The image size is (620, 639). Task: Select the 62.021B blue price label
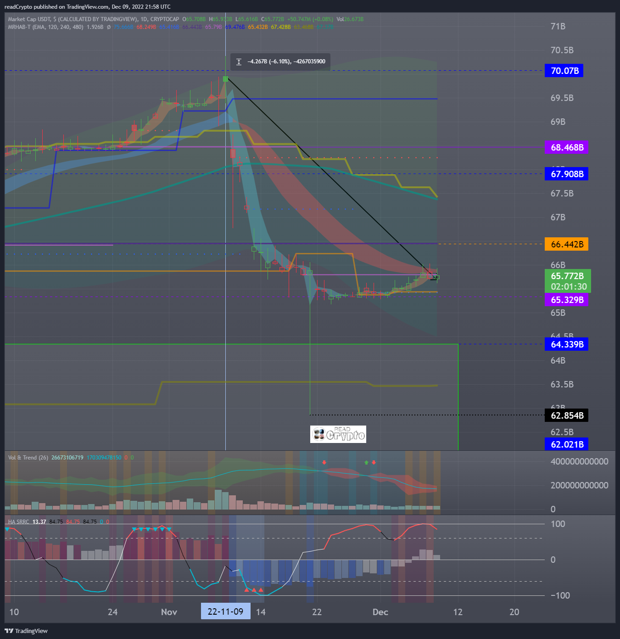(567, 444)
